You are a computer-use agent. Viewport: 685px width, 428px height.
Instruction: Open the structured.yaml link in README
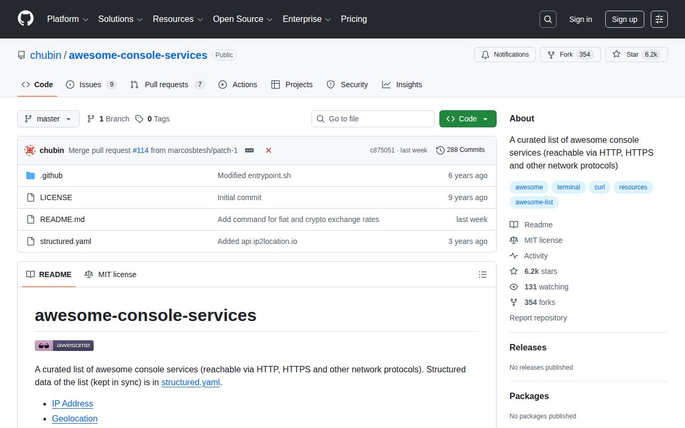point(191,383)
